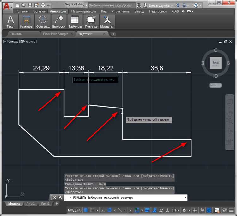
Task: Open the AutoCAD application menu button
Action: tap(7, 7)
